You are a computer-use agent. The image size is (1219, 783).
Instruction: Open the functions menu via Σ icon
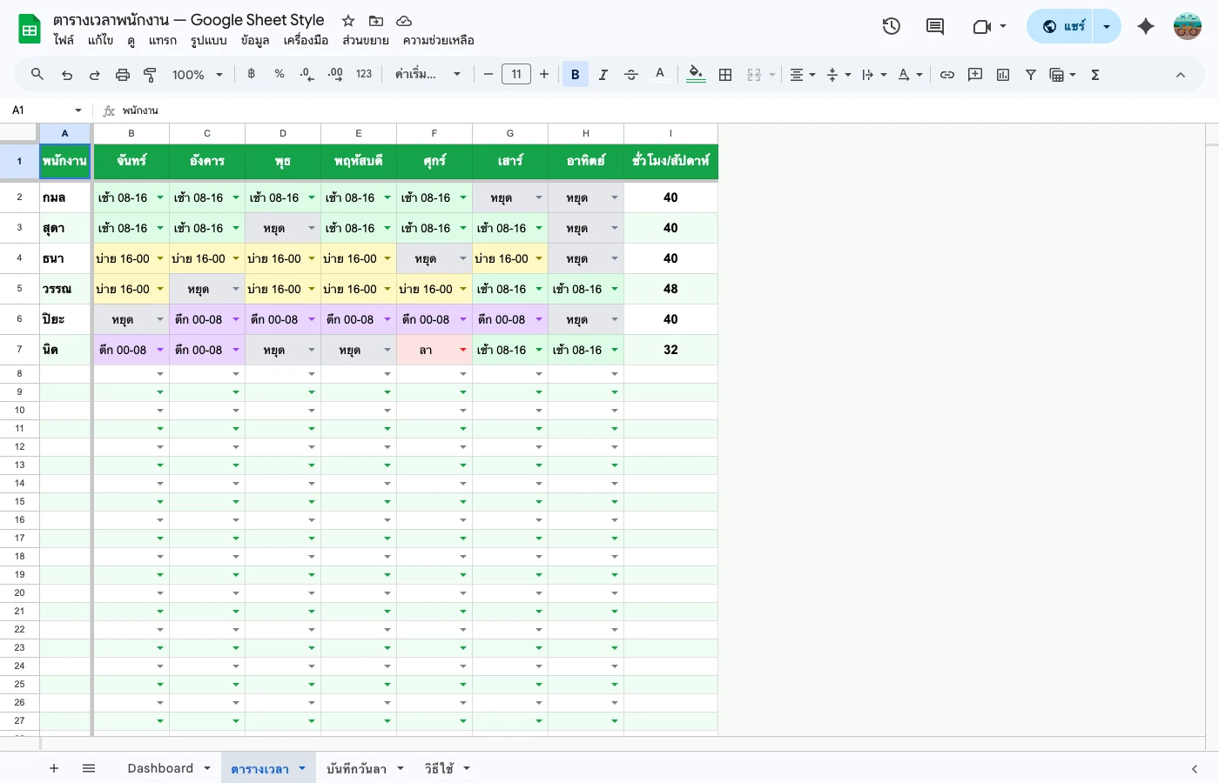(x=1094, y=74)
